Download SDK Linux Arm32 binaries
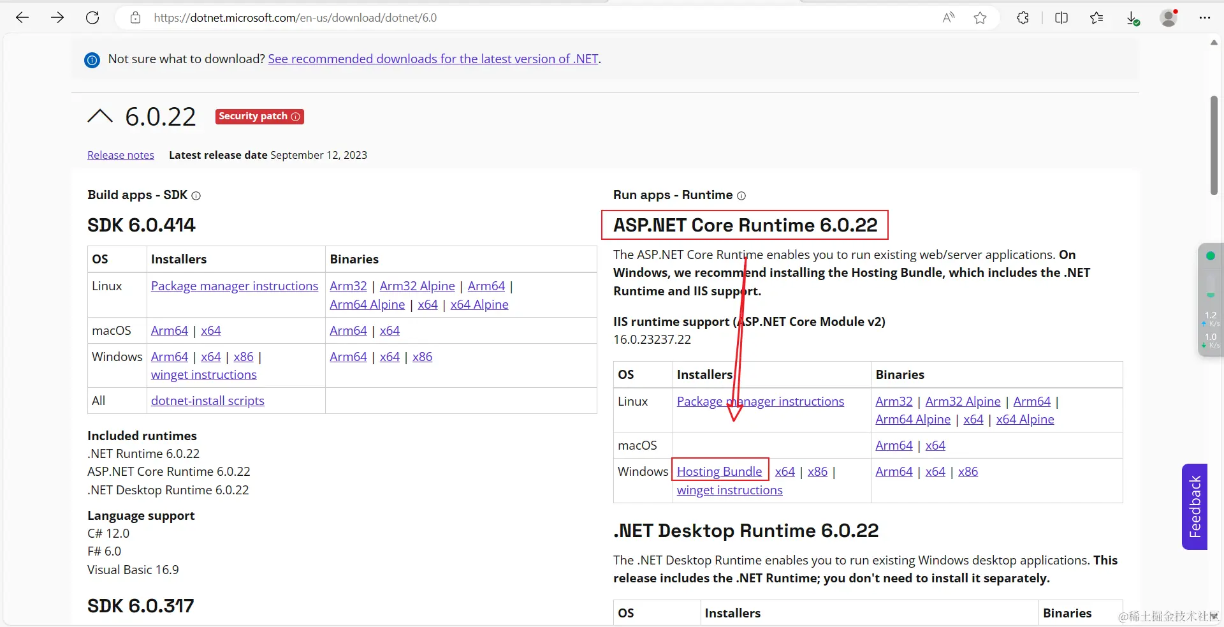Image resolution: width=1224 pixels, height=627 pixels. [348, 286]
